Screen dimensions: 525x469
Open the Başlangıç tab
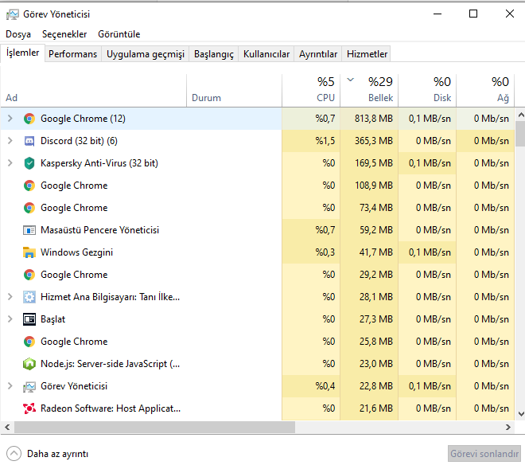[x=214, y=54]
